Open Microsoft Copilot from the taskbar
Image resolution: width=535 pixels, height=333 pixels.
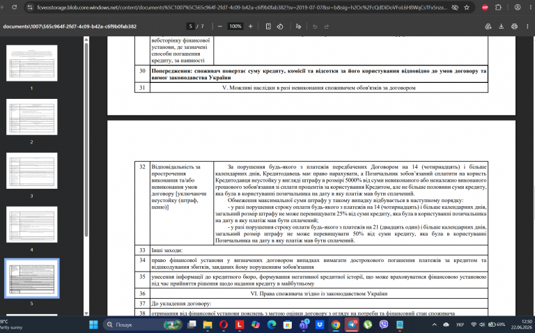tap(256, 325)
